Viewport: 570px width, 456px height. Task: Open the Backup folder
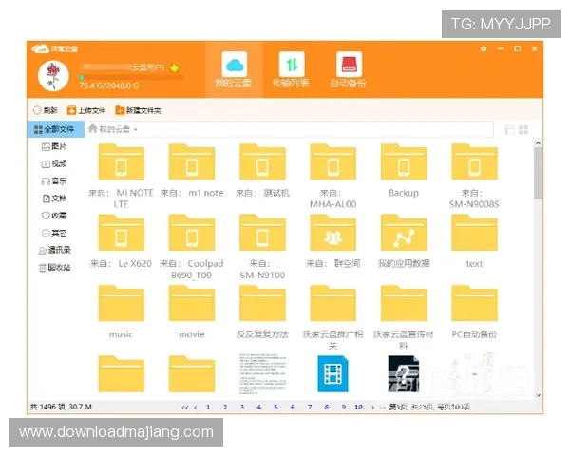click(x=404, y=169)
